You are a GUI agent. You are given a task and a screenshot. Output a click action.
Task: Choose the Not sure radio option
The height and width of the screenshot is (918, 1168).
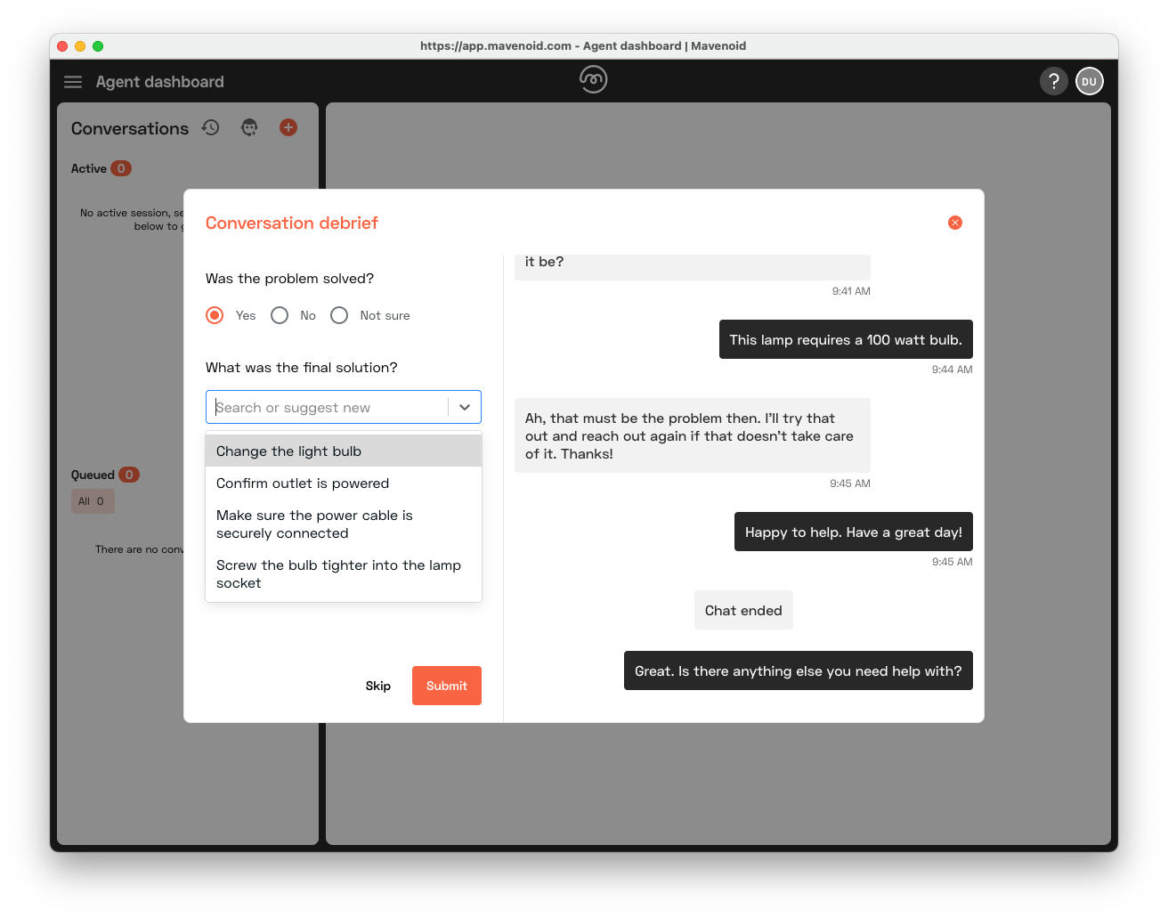[339, 316]
